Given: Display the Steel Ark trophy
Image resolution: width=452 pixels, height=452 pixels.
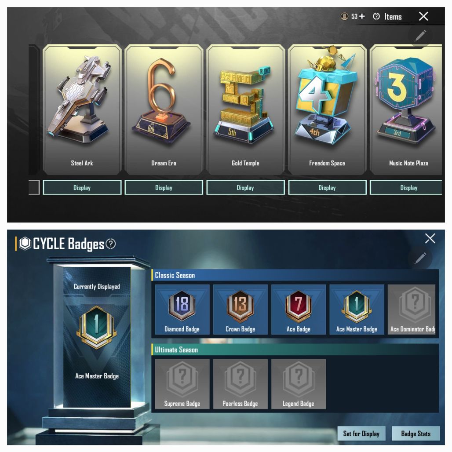Looking at the screenshot, I should pos(82,188).
